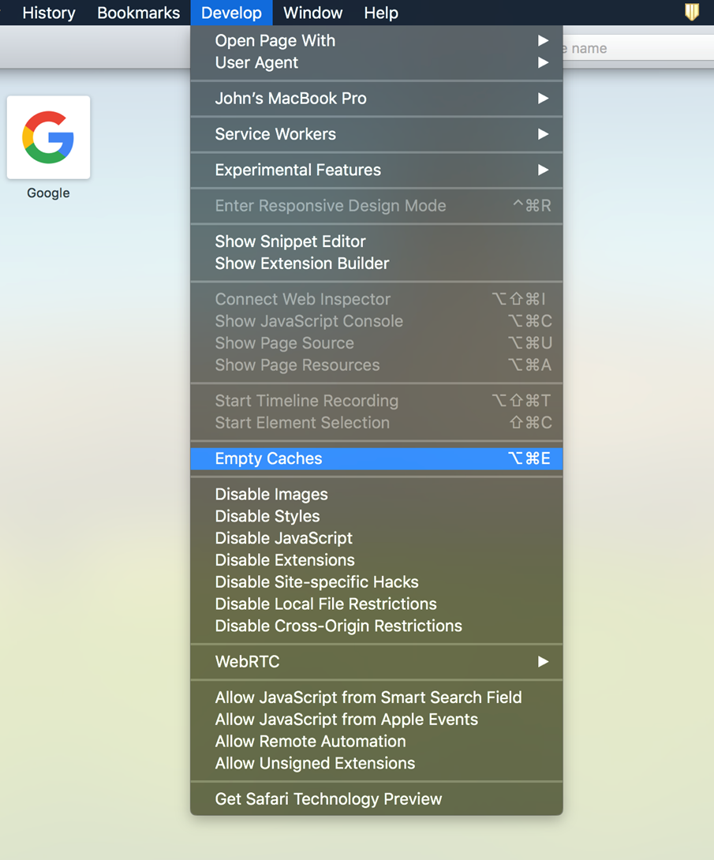Toggle Allow Unsigned Extensions
714x860 pixels.
point(377,763)
